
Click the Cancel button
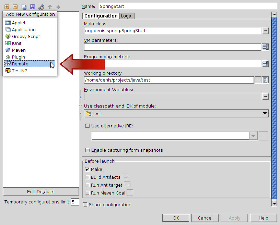click(x=205, y=218)
